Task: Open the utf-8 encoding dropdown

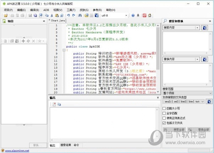Action: coord(126,16)
